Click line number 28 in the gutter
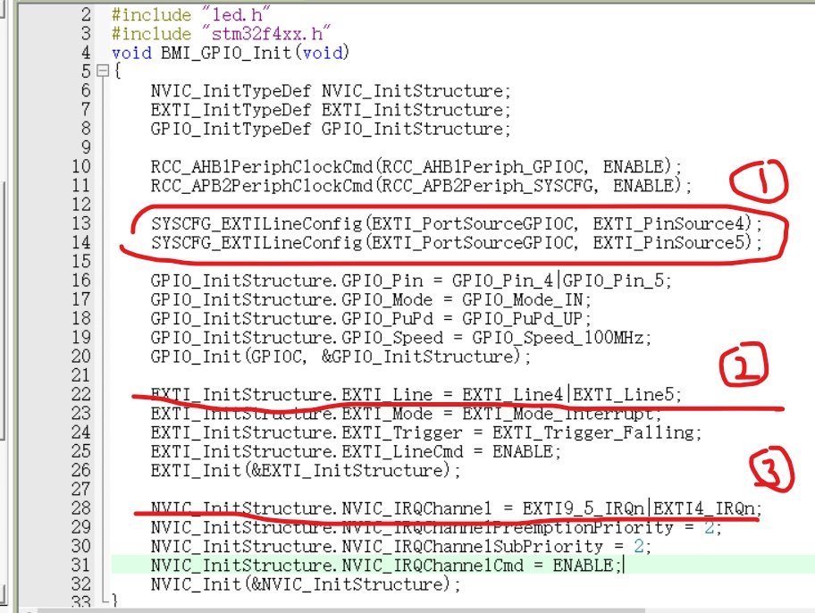This screenshot has width=815, height=613. 81,508
